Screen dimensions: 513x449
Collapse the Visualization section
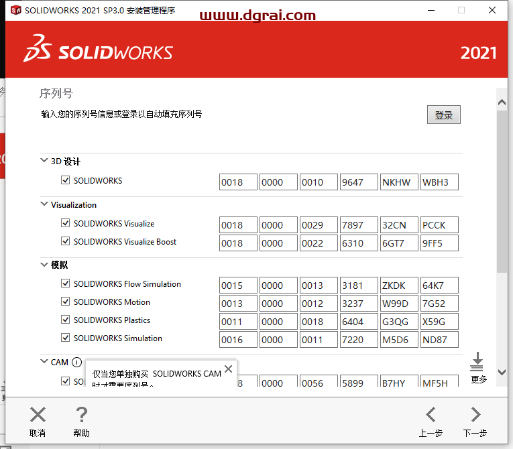(44, 204)
